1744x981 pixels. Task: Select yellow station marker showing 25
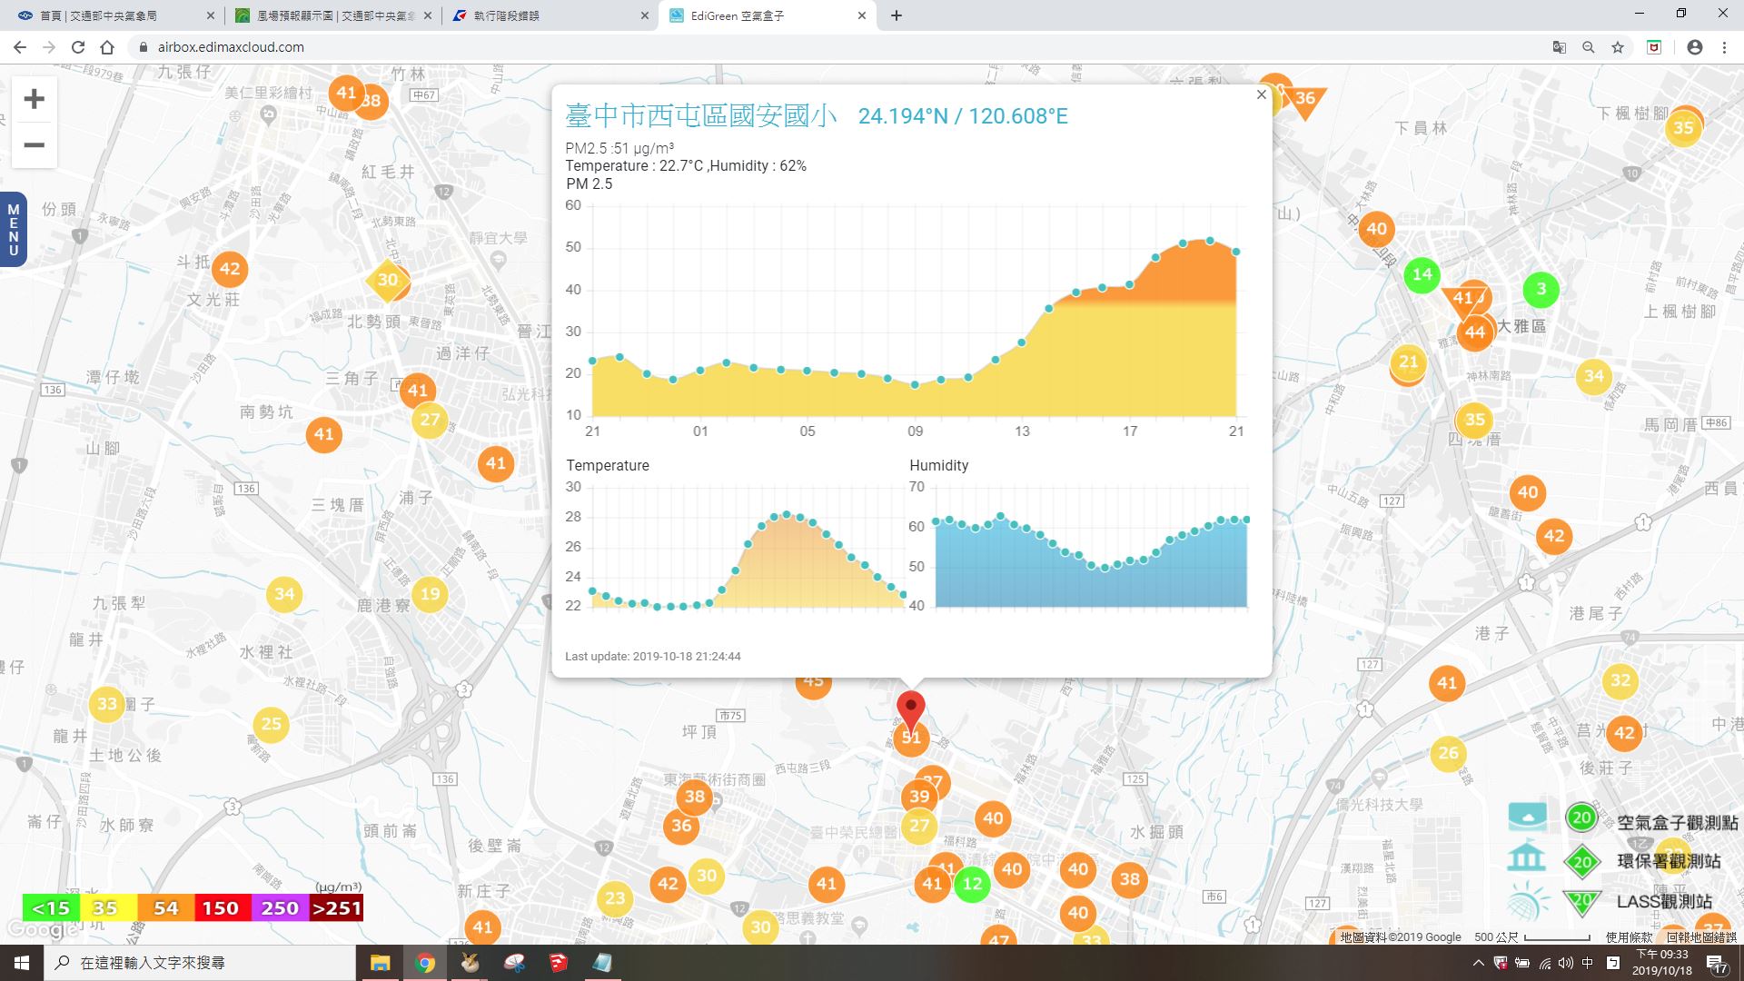pos(272,724)
